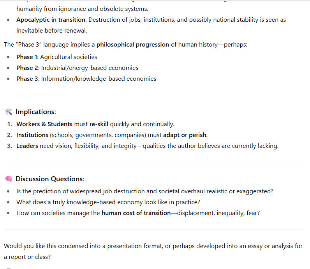The height and width of the screenshot is (269, 310).
Task: Click the Implications heading text
Action: click(x=36, y=112)
